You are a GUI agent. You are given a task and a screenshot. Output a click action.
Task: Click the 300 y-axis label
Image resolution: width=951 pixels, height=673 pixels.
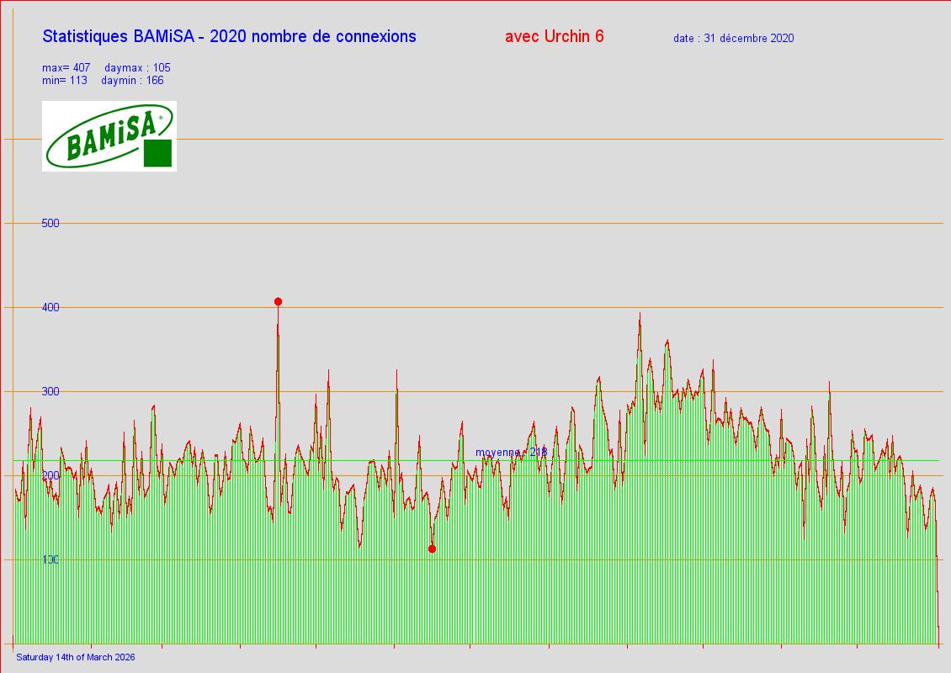point(50,391)
